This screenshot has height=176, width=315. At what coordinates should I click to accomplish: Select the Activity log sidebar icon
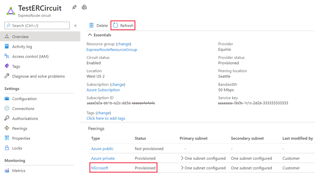(7, 46)
